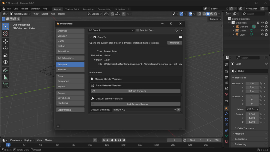The width and height of the screenshot is (270, 152).
Task: Open the Render properties tab
Action: click(226, 72)
